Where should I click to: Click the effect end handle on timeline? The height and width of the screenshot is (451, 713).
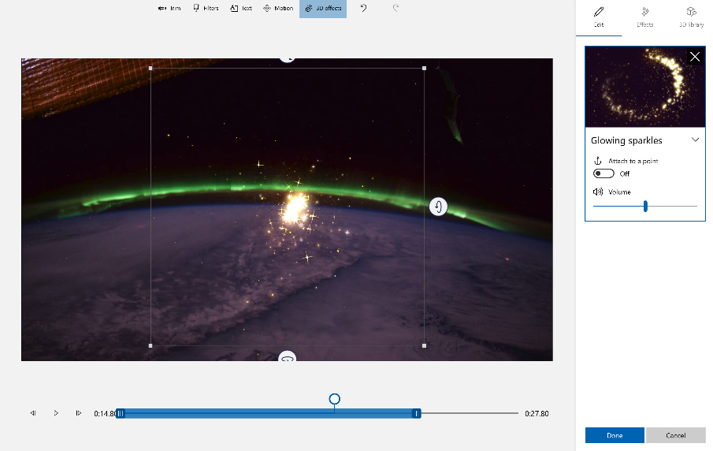416,413
